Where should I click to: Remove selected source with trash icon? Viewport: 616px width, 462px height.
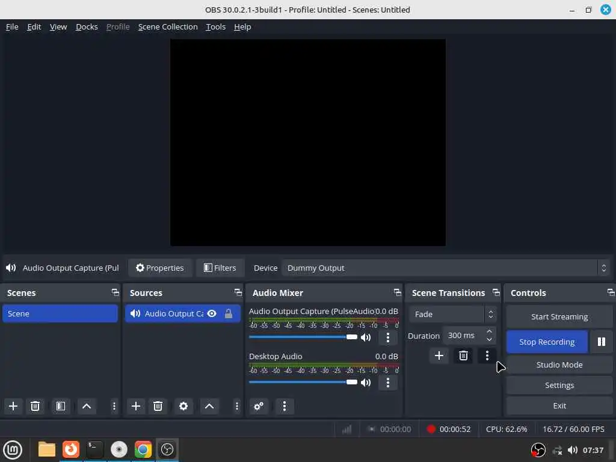(158, 406)
